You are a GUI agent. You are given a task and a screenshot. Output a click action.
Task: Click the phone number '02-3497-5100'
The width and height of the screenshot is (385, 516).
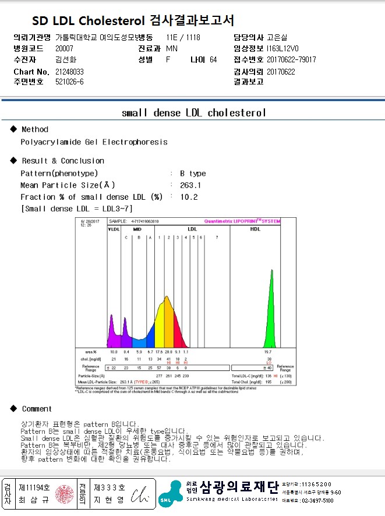pyautogui.click(x=317, y=500)
